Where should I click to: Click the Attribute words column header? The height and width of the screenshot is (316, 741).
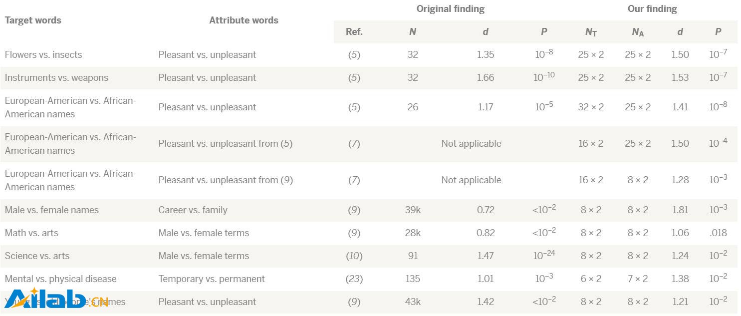coord(244,20)
